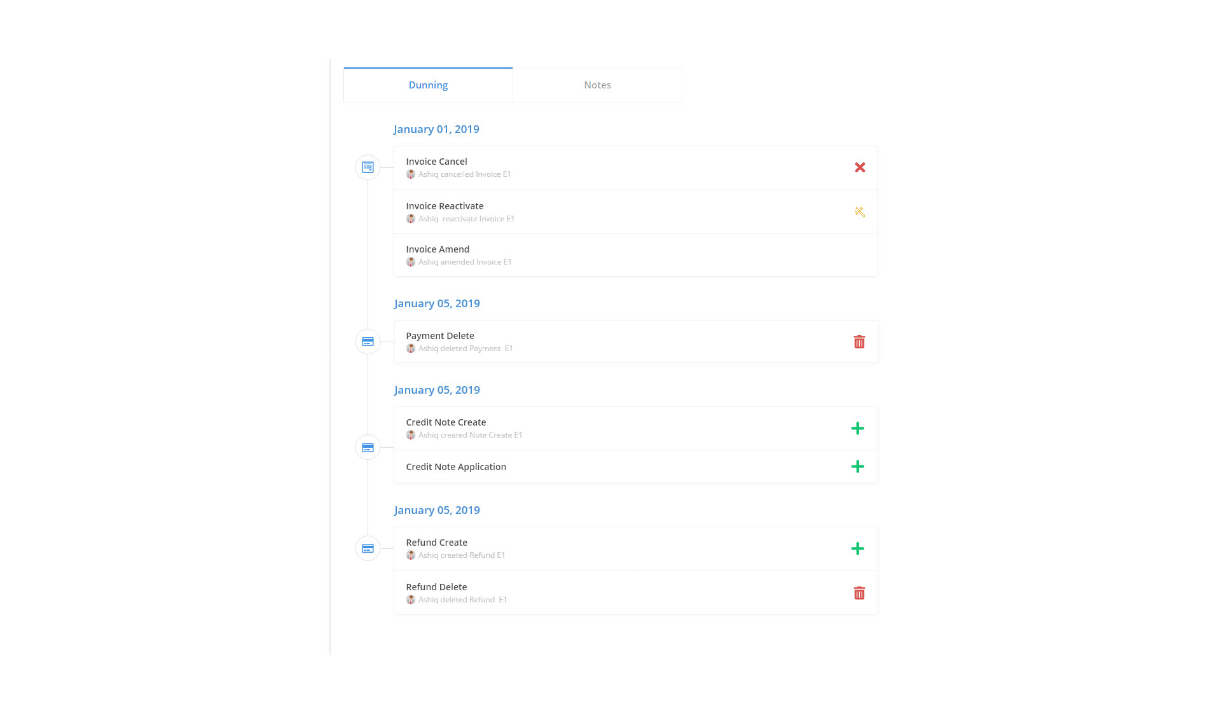The image size is (1221, 713).
Task: Click Ashiq's avatar under Invoice Cancel
Action: 411,174
